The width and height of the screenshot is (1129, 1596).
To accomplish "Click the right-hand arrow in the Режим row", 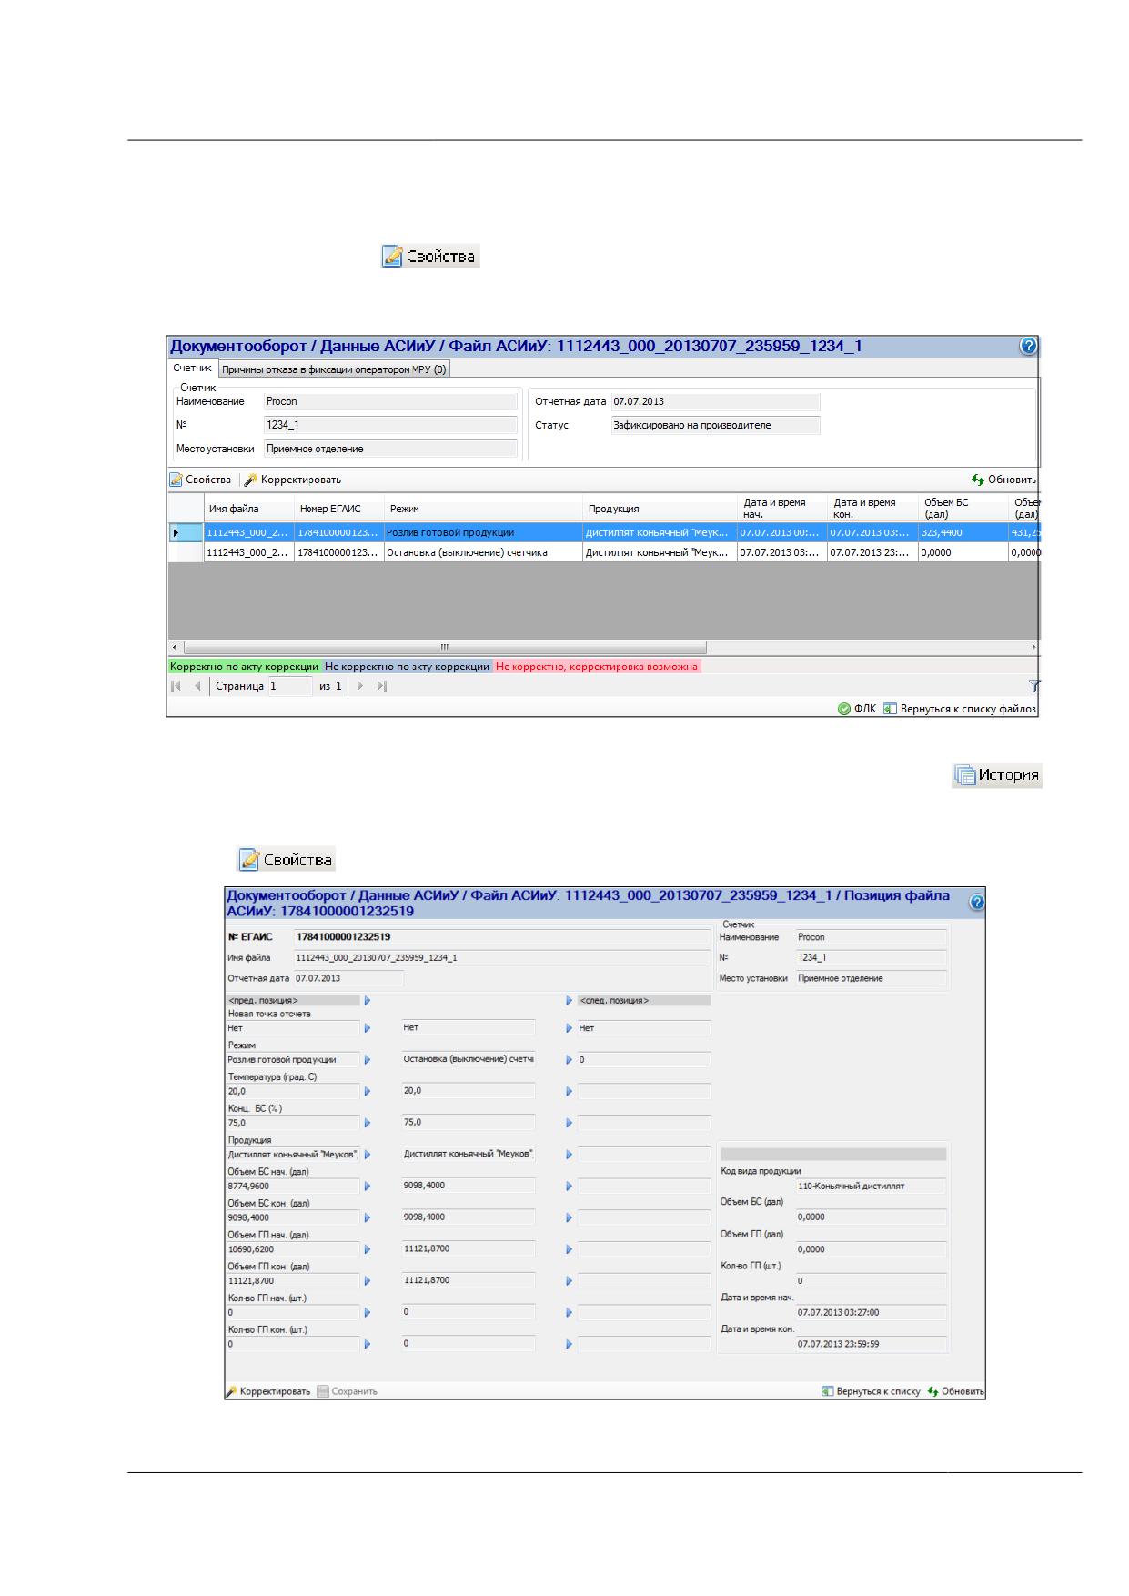I will [570, 1059].
